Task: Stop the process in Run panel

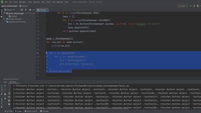Action: click(x=5, y=89)
